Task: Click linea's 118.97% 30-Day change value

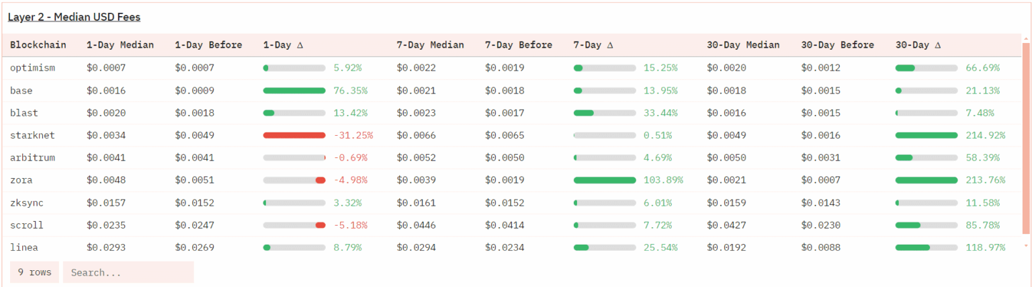Action: [x=985, y=247]
